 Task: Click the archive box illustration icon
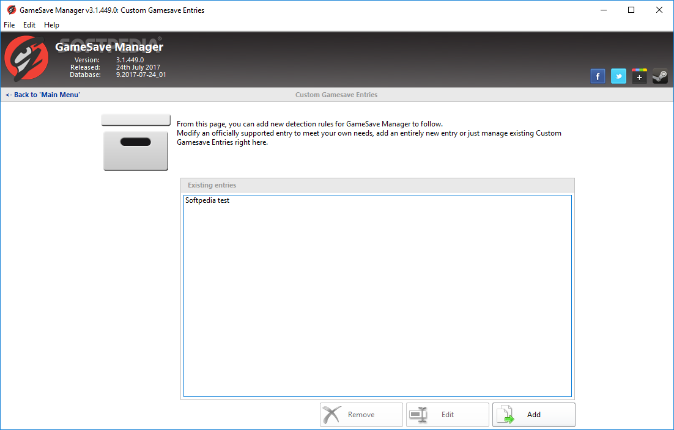135,142
